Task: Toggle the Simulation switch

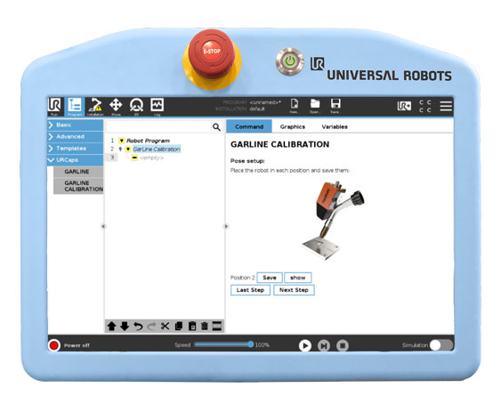Action: pos(441,345)
